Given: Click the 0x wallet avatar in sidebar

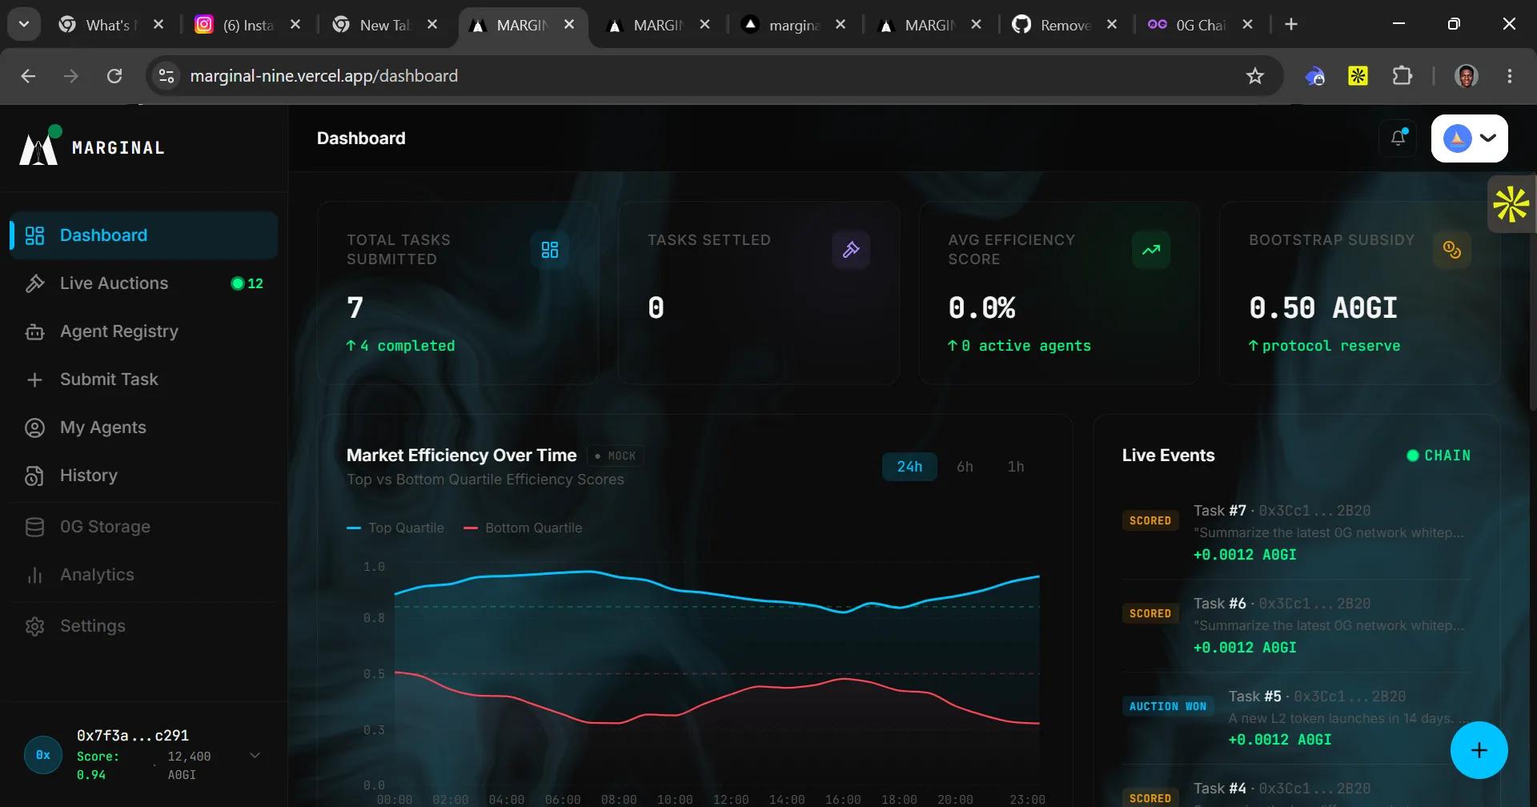Looking at the screenshot, I should point(43,755).
